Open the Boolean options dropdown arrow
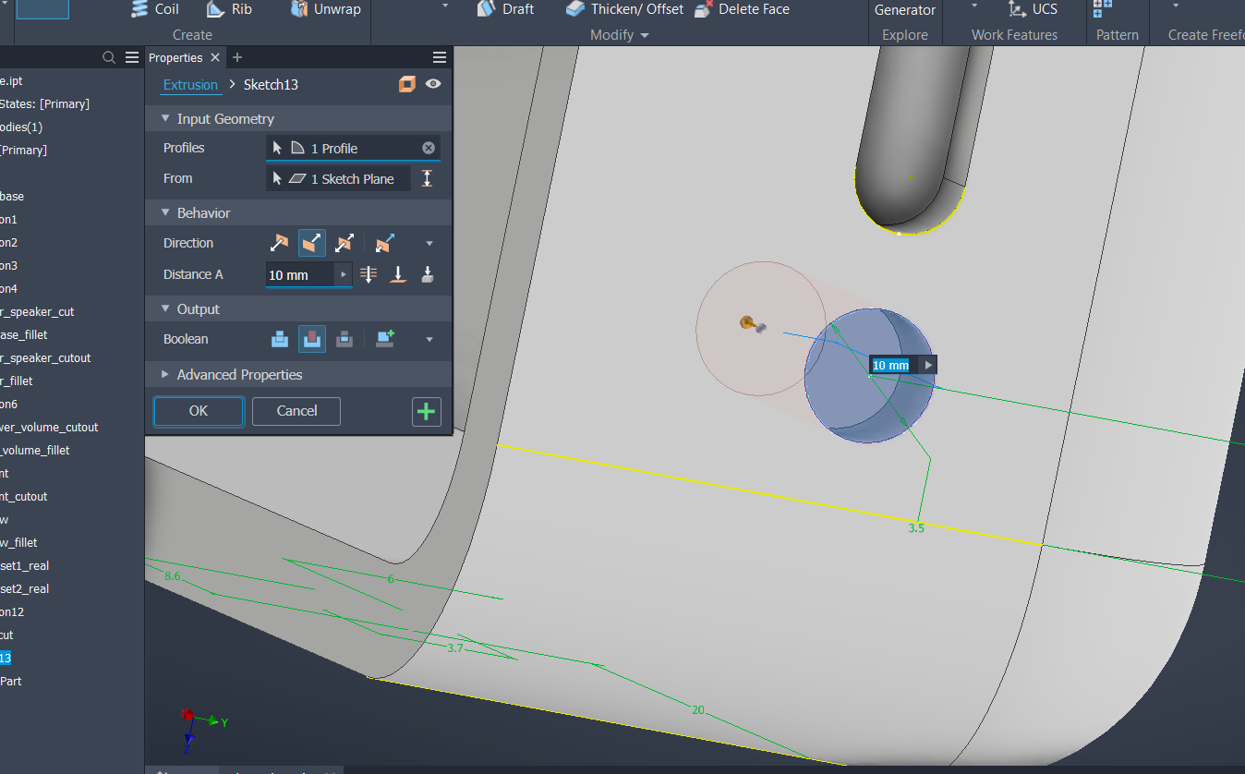1245x774 pixels. 429,340
